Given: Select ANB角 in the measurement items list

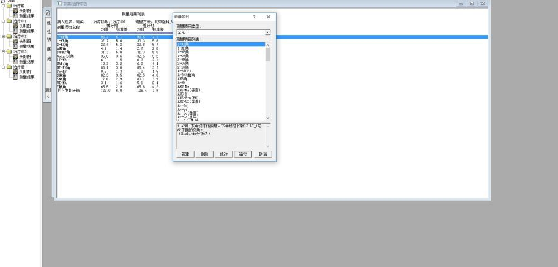Looking at the screenshot, I should point(182,79).
